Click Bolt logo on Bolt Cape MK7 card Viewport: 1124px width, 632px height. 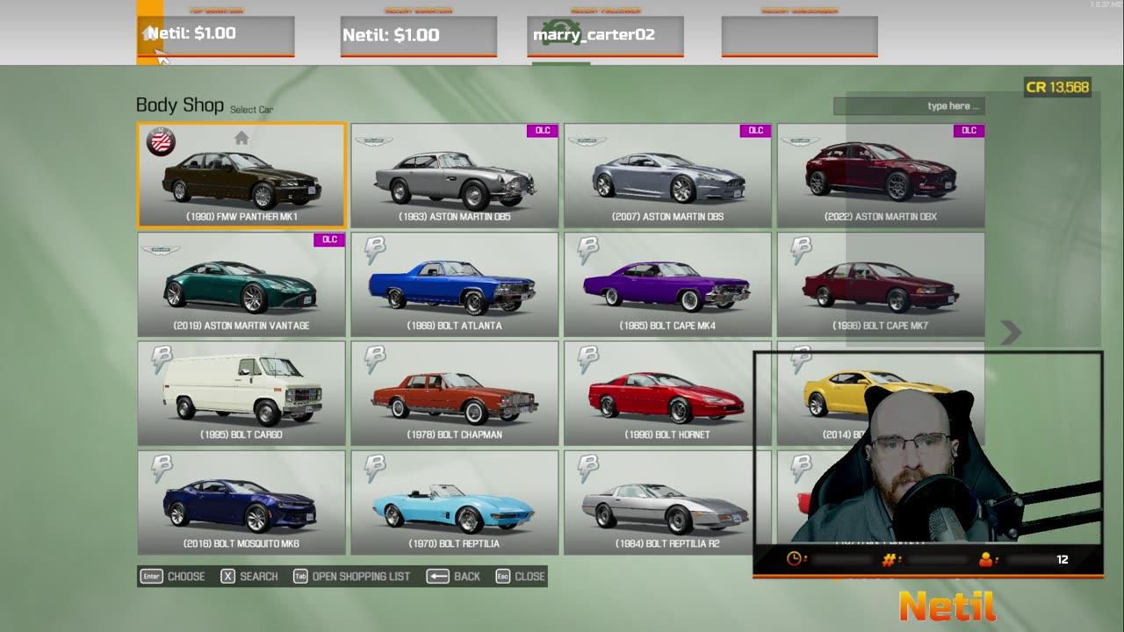point(802,250)
